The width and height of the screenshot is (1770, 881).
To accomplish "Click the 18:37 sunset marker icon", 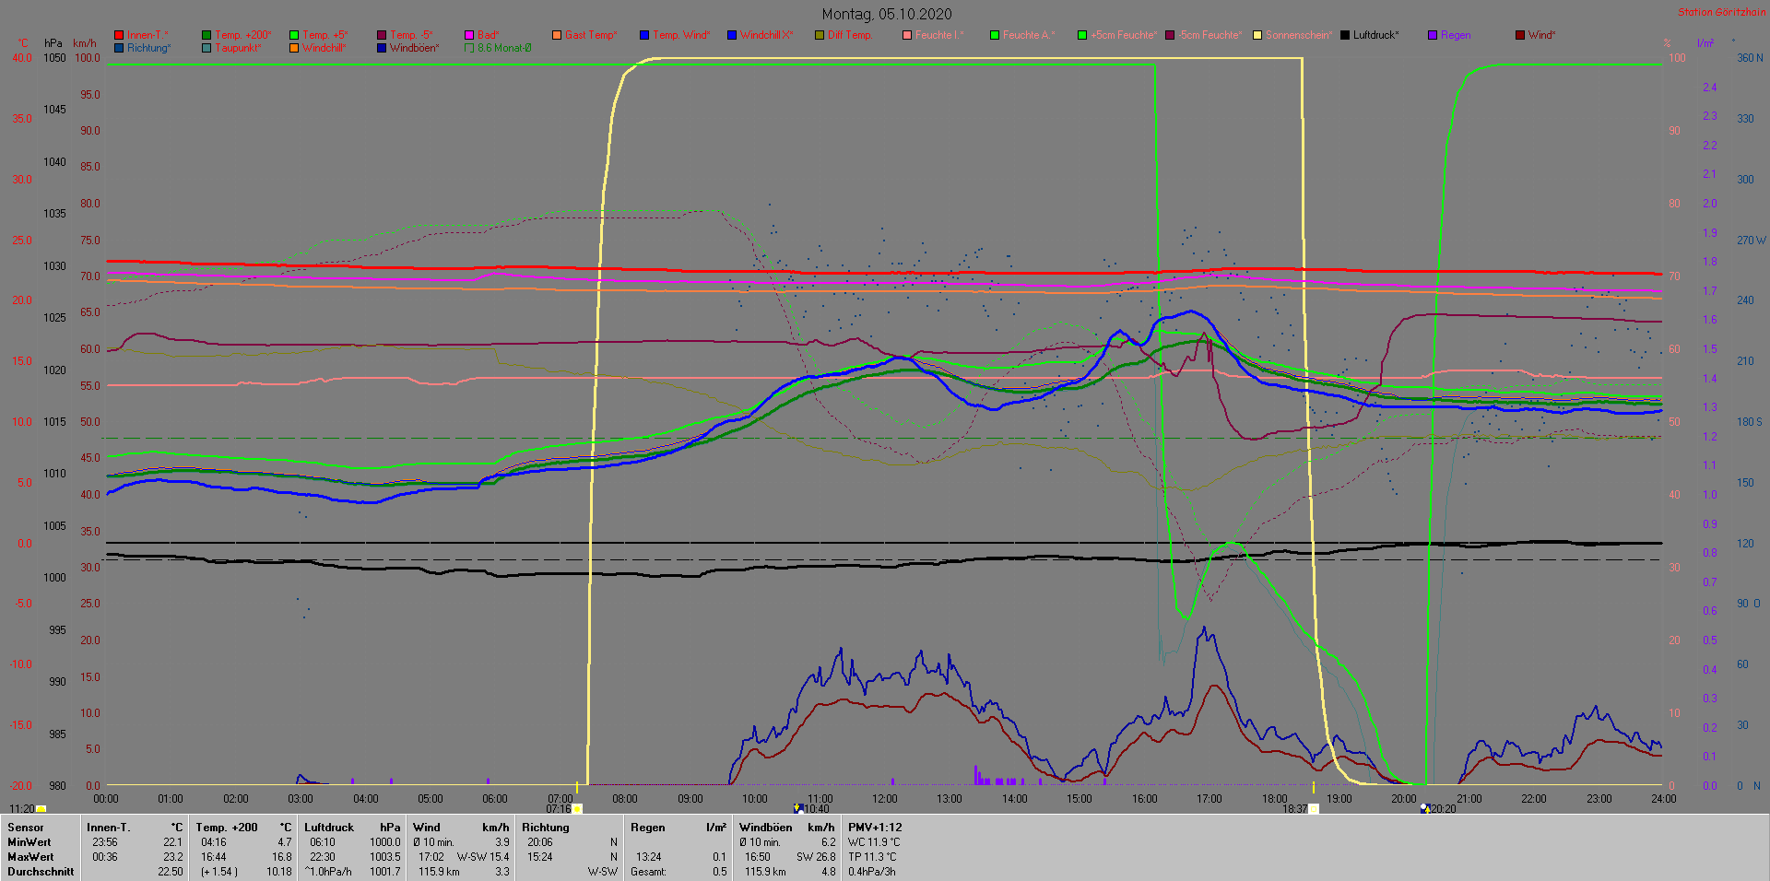I will 1314,809.
